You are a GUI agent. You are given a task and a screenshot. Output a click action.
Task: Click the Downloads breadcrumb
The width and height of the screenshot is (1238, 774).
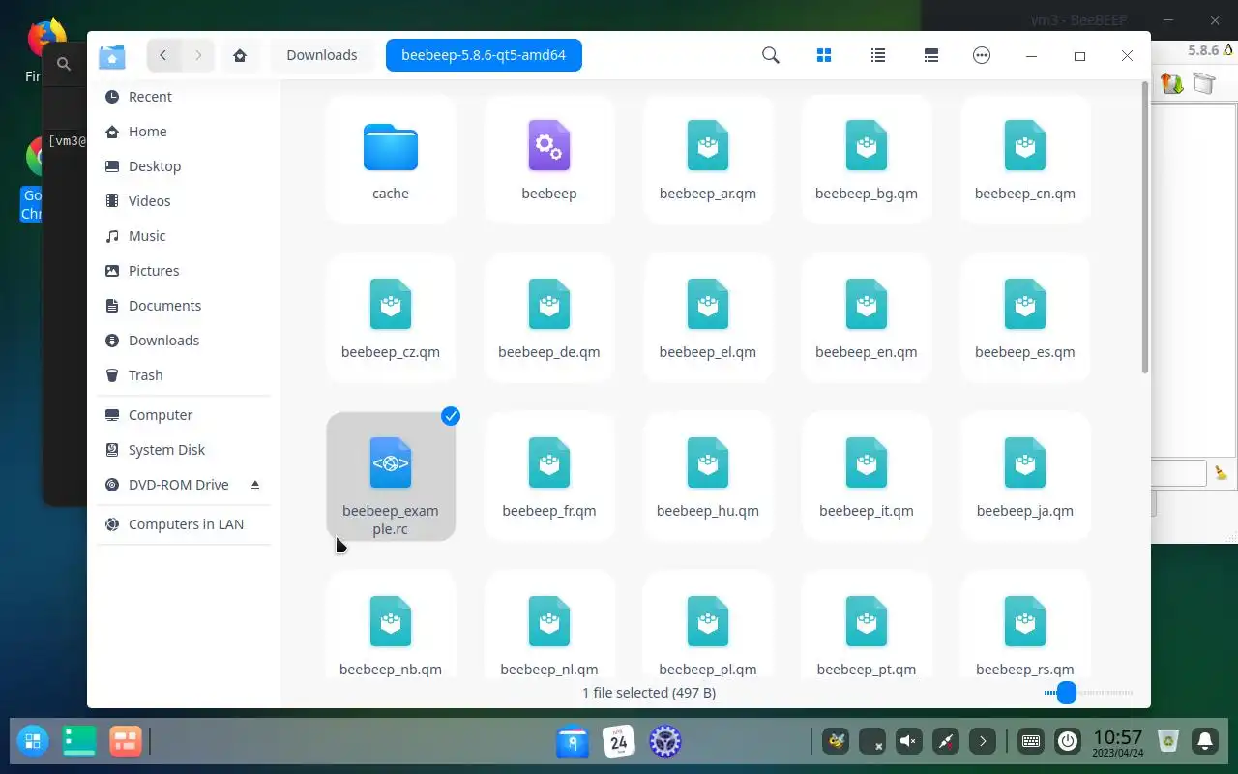pyautogui.click(x=322, y=55)
